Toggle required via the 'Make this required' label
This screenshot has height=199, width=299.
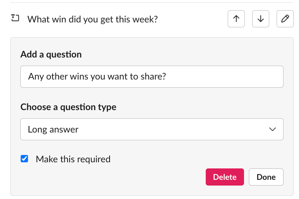pos(73,159)
